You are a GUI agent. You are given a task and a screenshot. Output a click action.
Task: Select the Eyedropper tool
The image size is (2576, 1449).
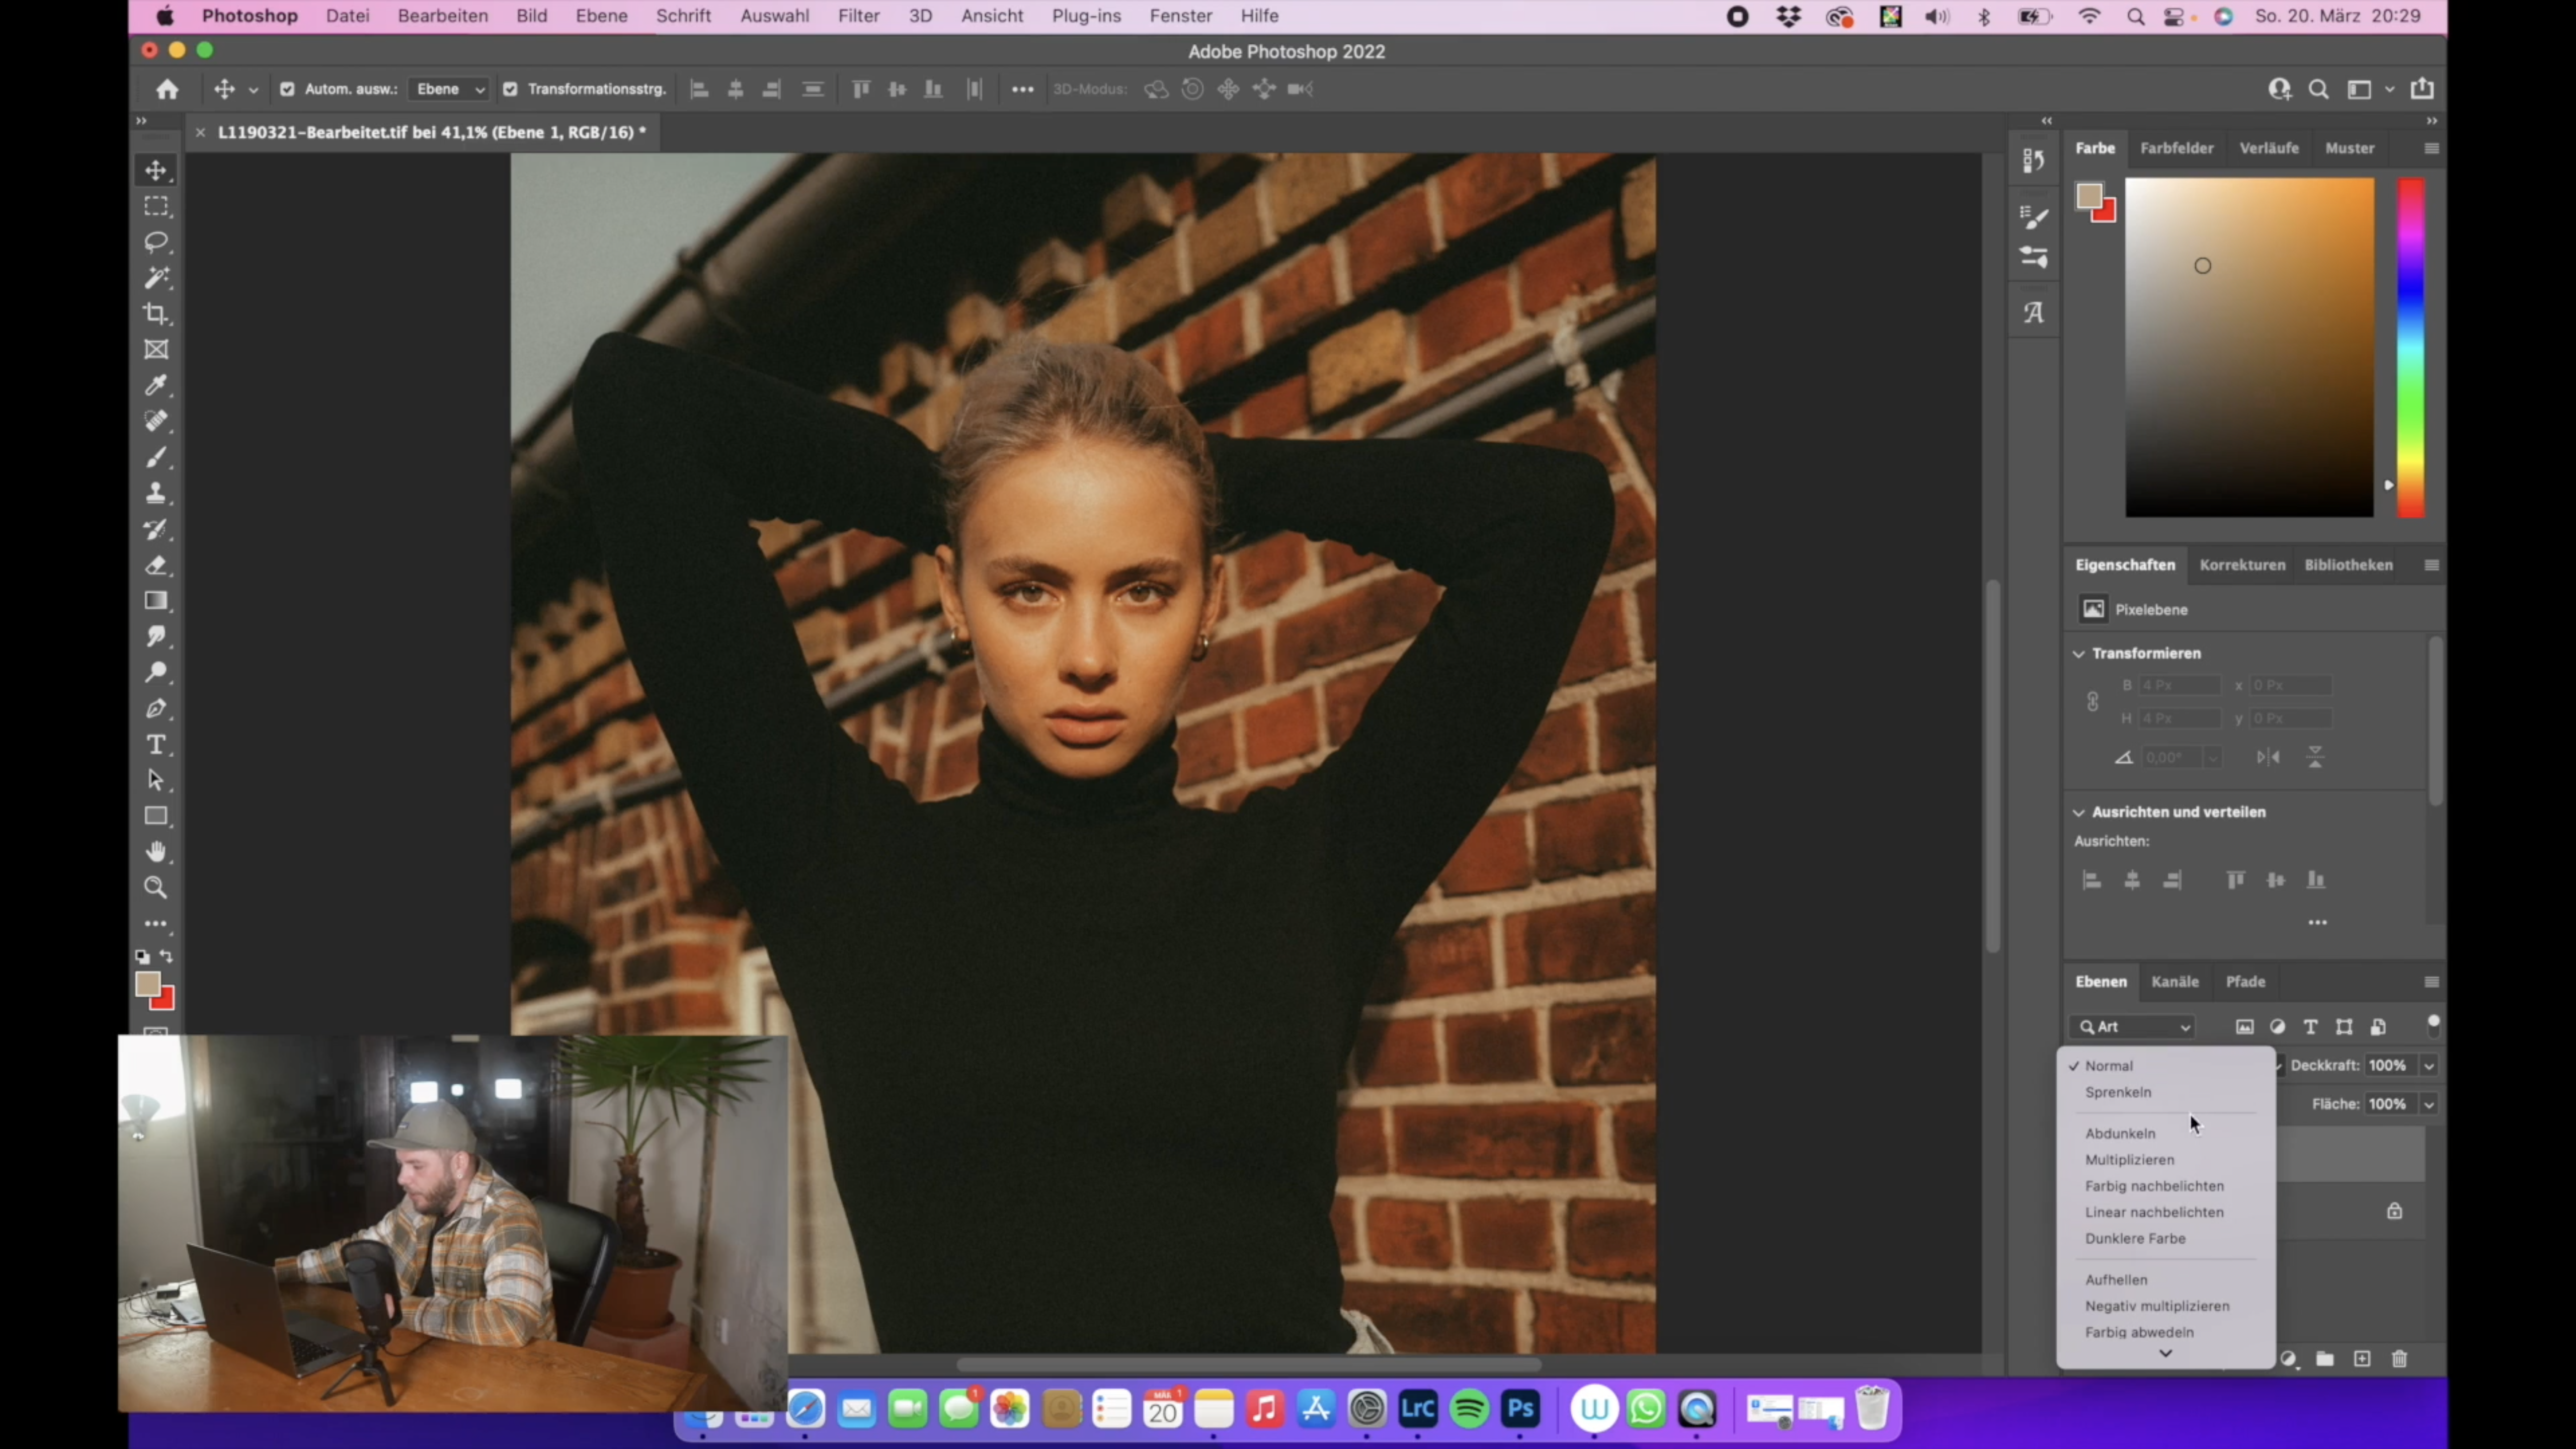(156, 385)
